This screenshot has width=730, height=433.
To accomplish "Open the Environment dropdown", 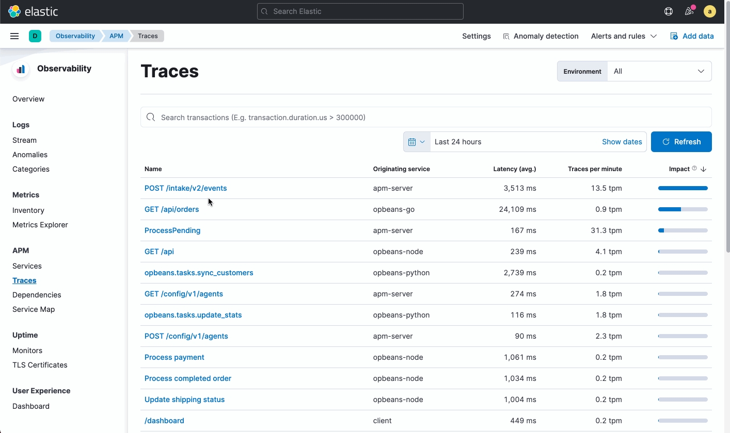I will pyautogui.click(x=659, y=71).
